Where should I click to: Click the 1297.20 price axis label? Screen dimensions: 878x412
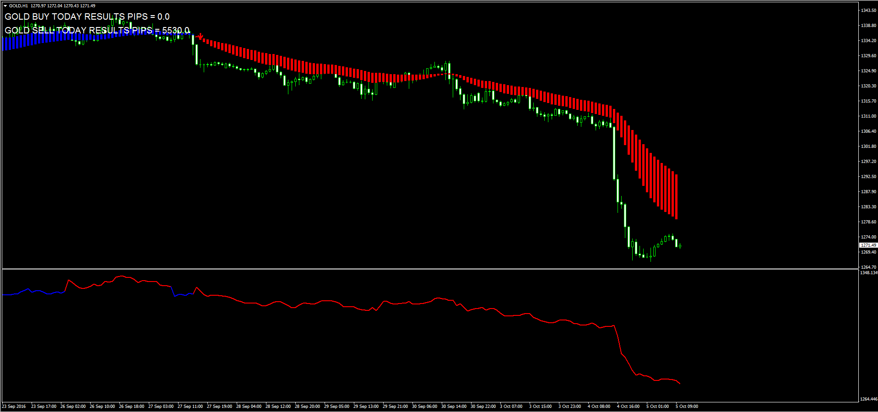(868, 162)
